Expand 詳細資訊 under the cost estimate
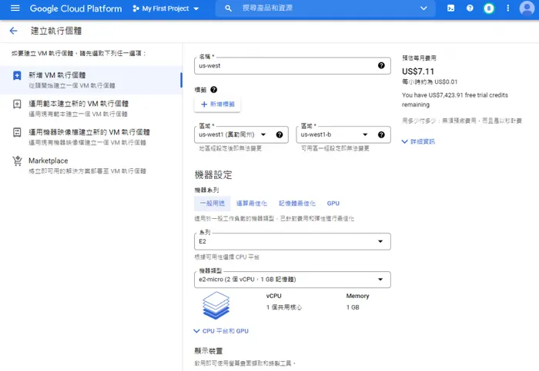This screenshot has width=539, height=371. tap(418, 141)
